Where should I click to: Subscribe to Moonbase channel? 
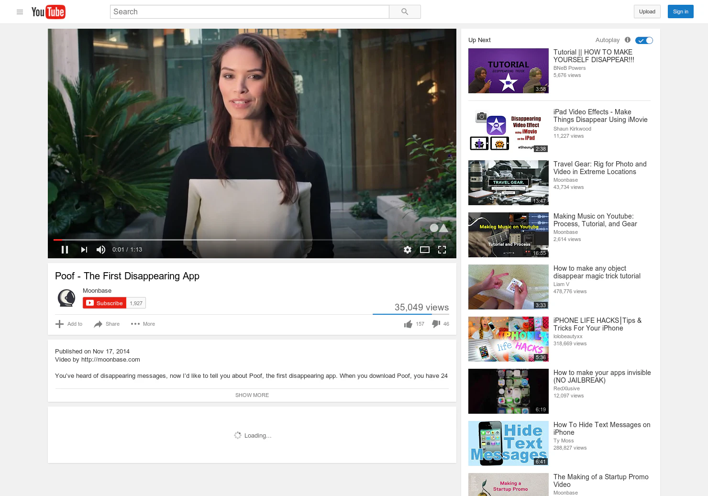tap(105, 303)
